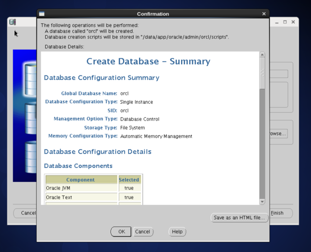Click the Global Database Name label
This screenshot has width=311, height=252.
click(89, 93)
